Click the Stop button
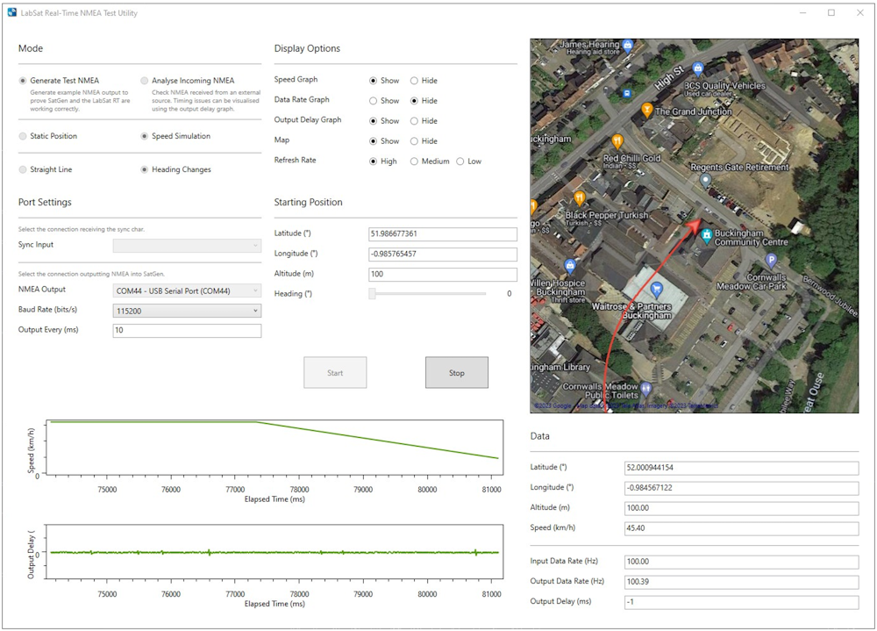 (456, 372)
